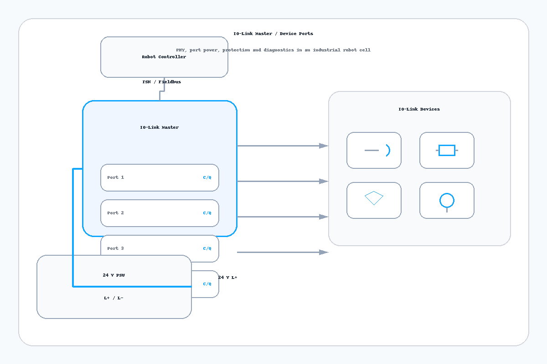
Task: Click the arrow aligned with Port 3
Action: 283,252
